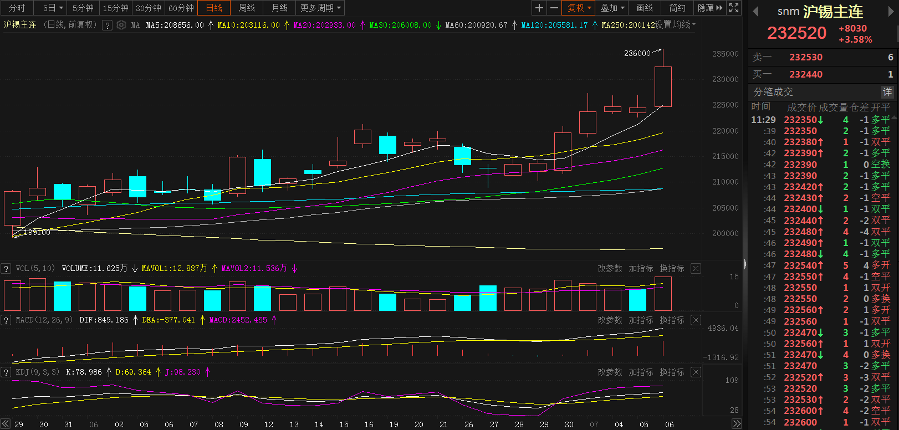Image resolution: width=899 pixels, height=430 pixels.
Task: Click 详 details button for 分笔成交
Action: 887,91
